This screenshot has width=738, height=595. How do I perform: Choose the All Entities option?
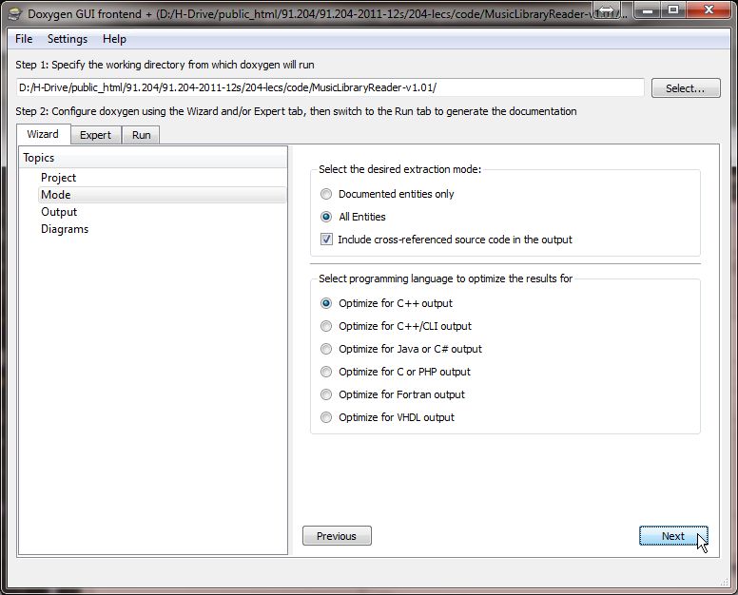[353, 217]
